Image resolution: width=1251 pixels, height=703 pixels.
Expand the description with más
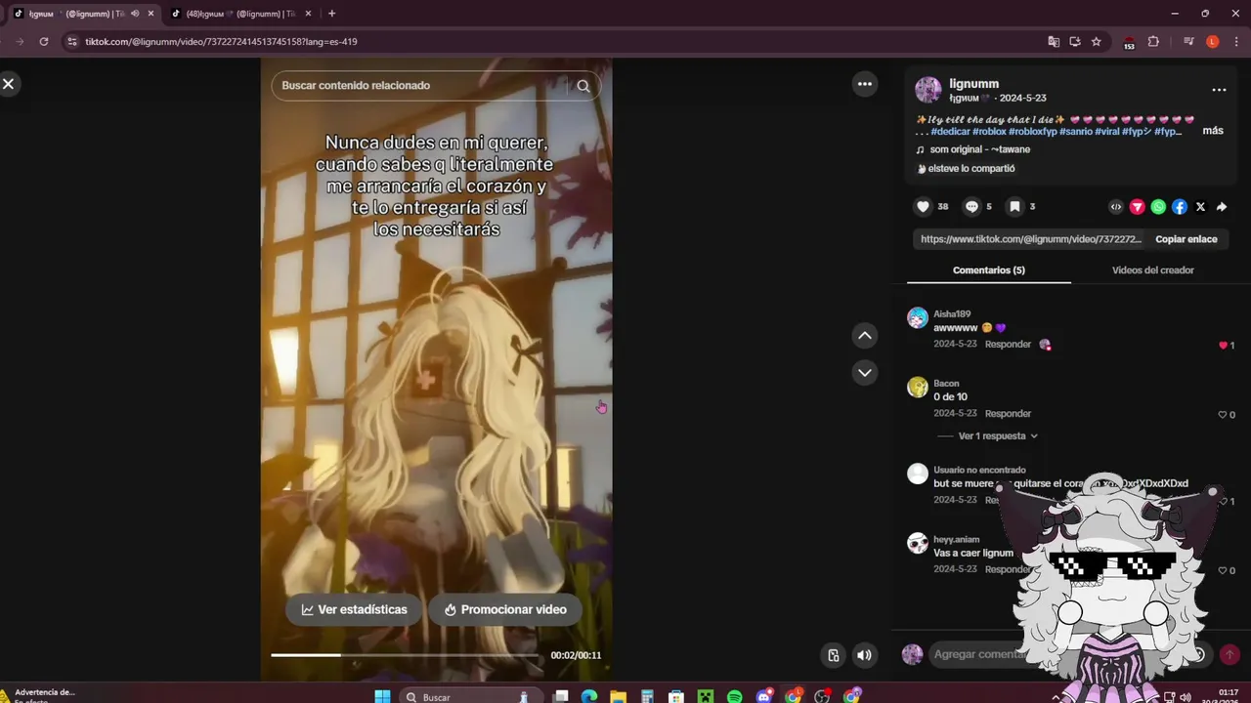1213,131
